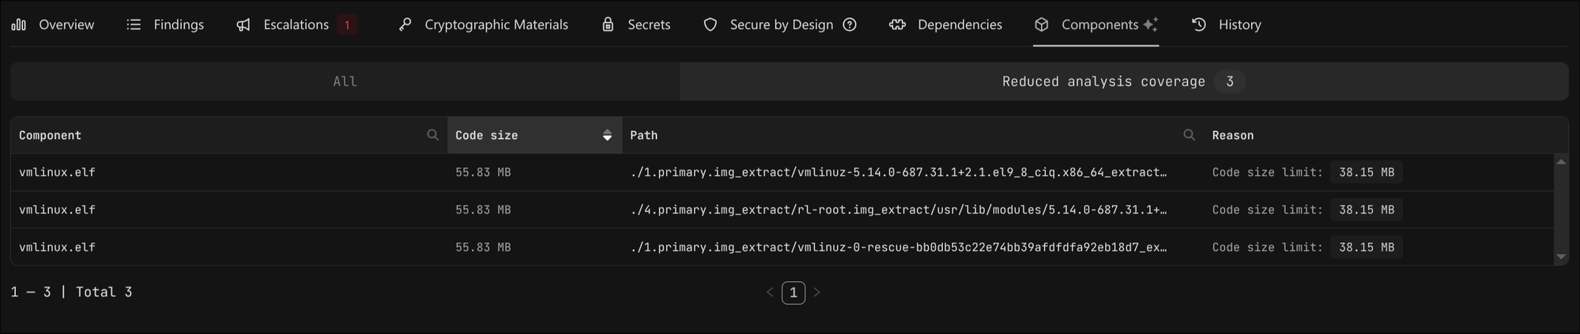The image size is (1580, 334).
Task: Go to the next results page arrow
Action: click(x=816, y=292)
